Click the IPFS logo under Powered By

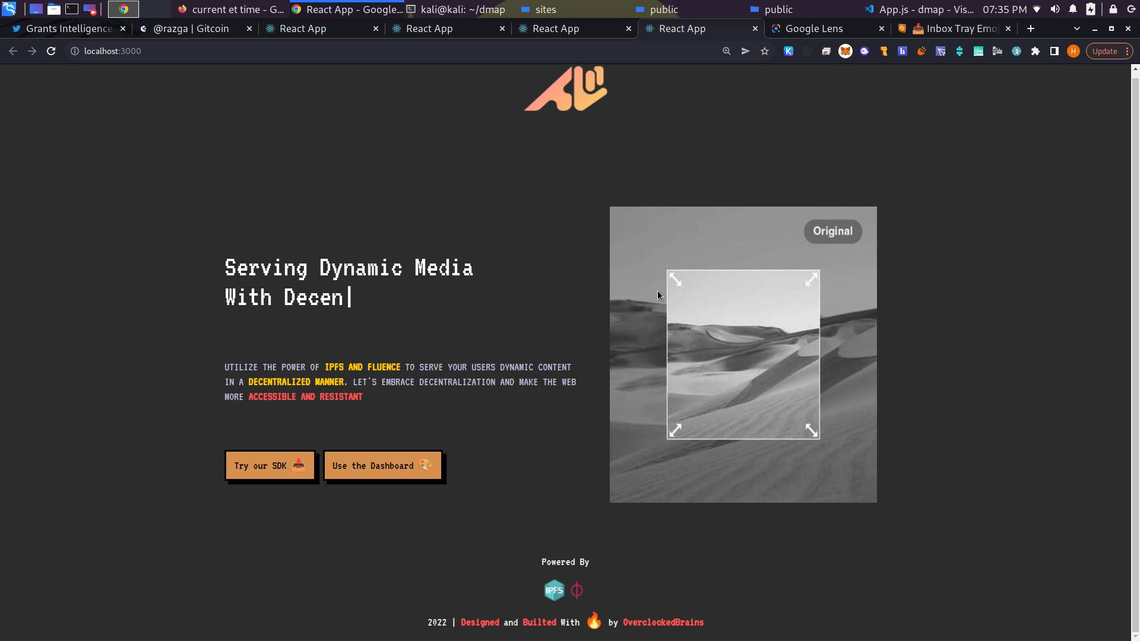tap(554, 591)
